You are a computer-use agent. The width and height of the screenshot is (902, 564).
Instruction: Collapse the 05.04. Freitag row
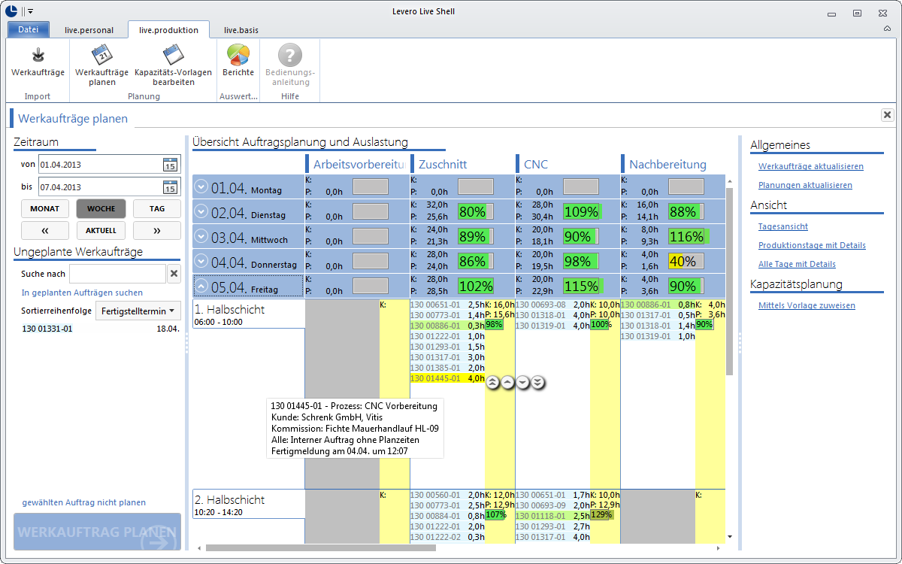(x=201, y=286)
